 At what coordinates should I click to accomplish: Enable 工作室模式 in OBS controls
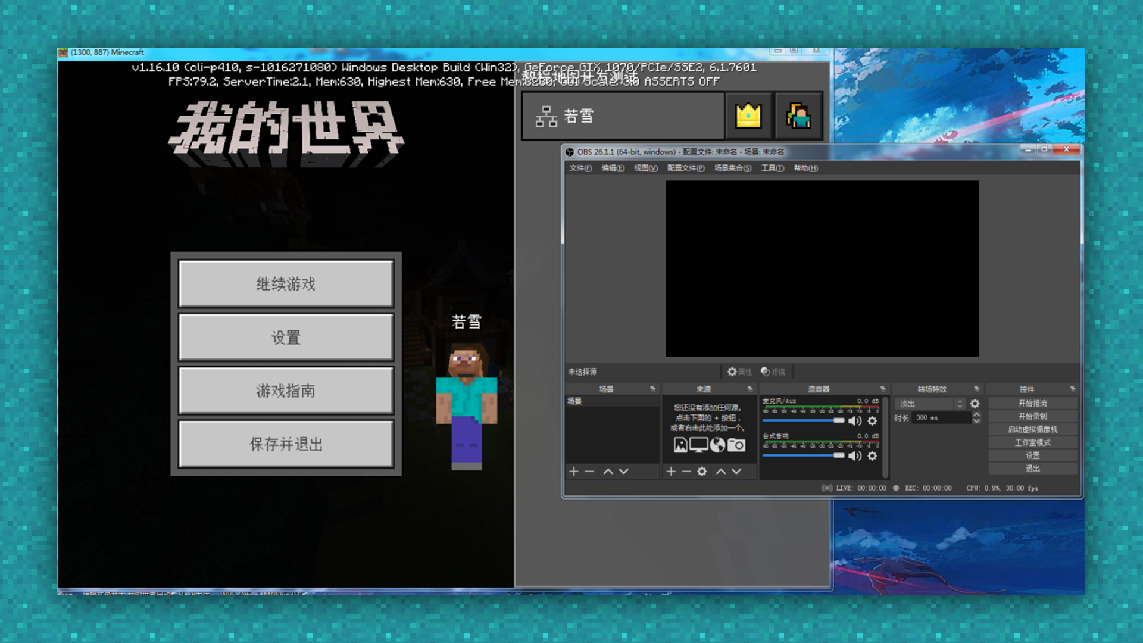coord(1032,442)
